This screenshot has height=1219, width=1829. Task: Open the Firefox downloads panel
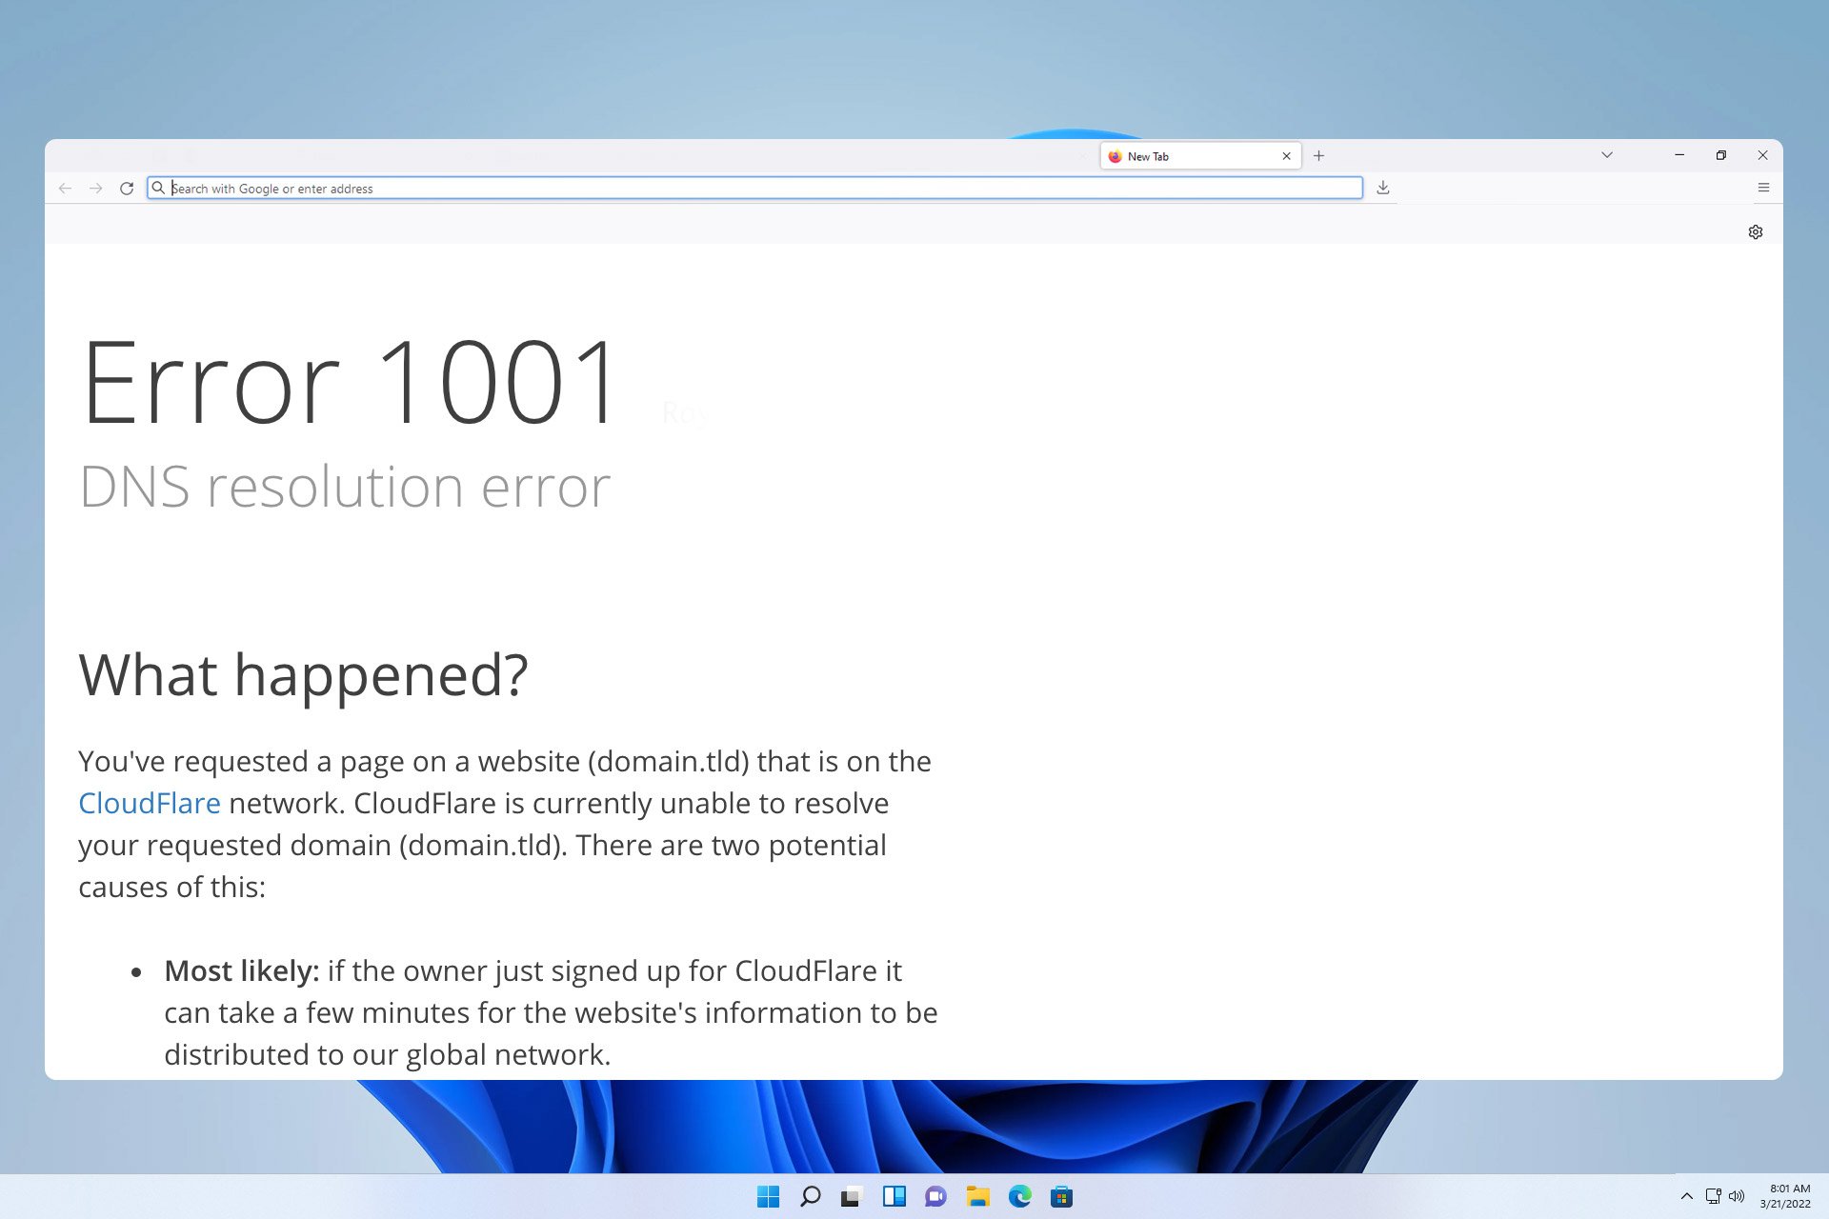click(x=1383, y=189)
